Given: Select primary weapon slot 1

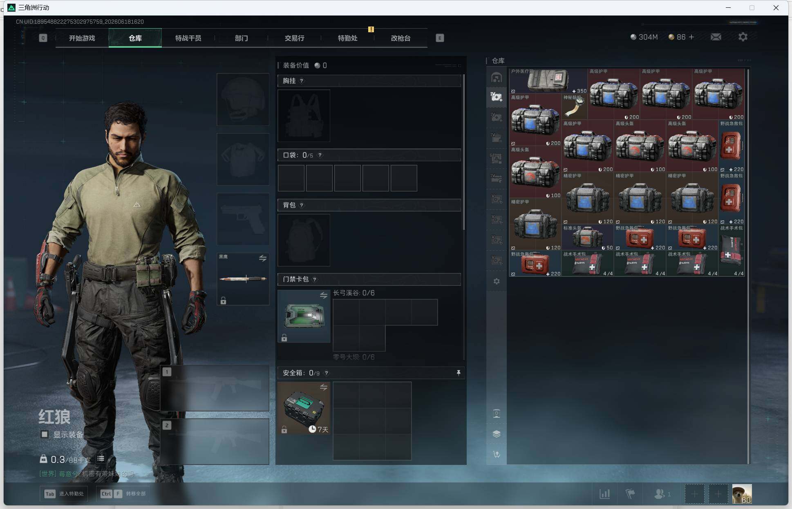Looking at the screenshot, I should [x=215, y=388].
